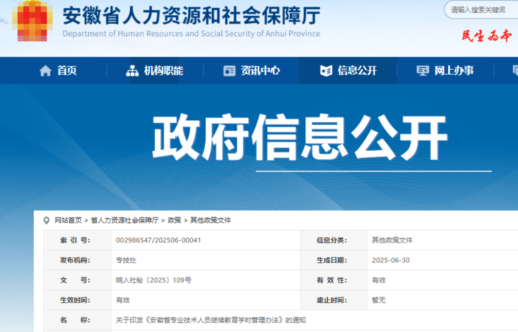Click the index number 002986547/202506-00041
This screenshot has width=518, height=332.
159,240
